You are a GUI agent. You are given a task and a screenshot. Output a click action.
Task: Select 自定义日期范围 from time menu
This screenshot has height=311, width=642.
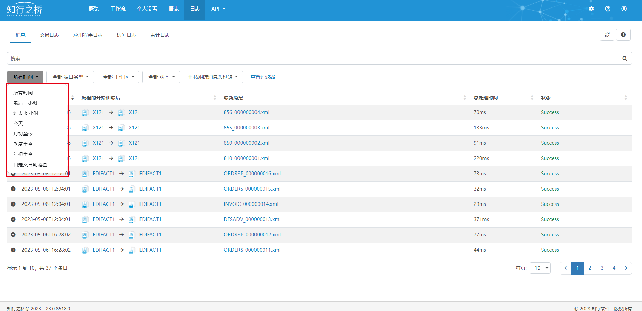point(30,165)
